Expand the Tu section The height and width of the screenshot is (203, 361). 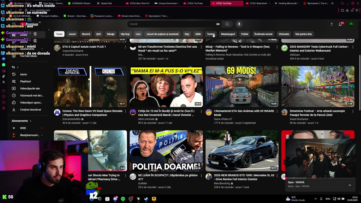(15, 67)
